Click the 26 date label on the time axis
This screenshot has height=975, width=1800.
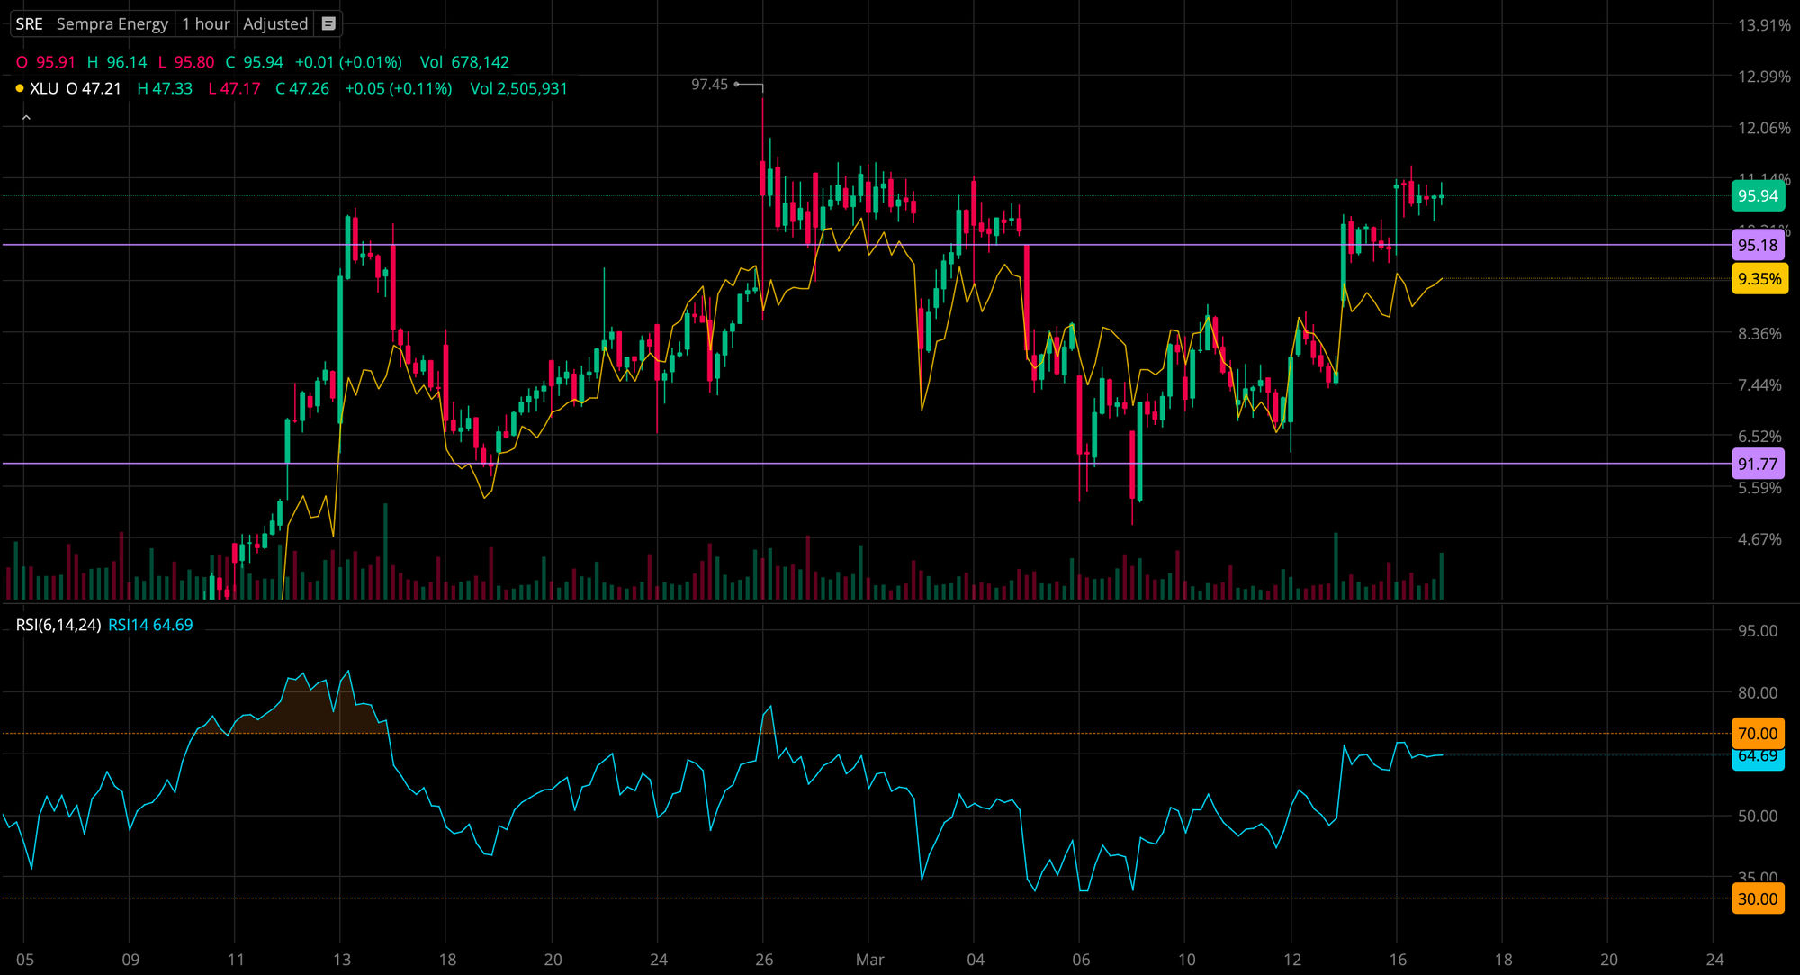click(764, 960)
